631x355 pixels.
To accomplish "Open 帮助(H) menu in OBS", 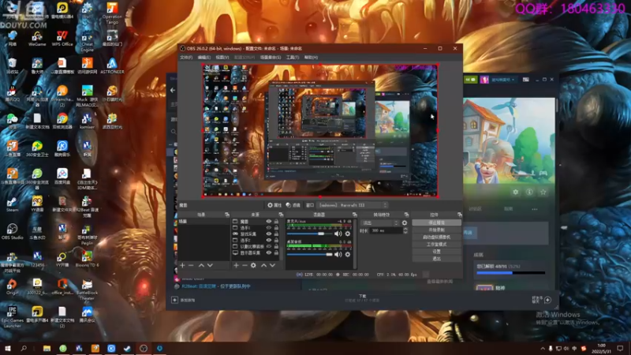I will click(x=311, y=58).
